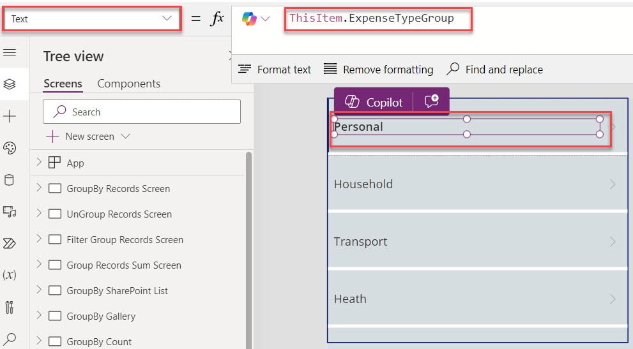
Task: Expand Filter Group Records Screen node
Action: [x=39, y=239]
